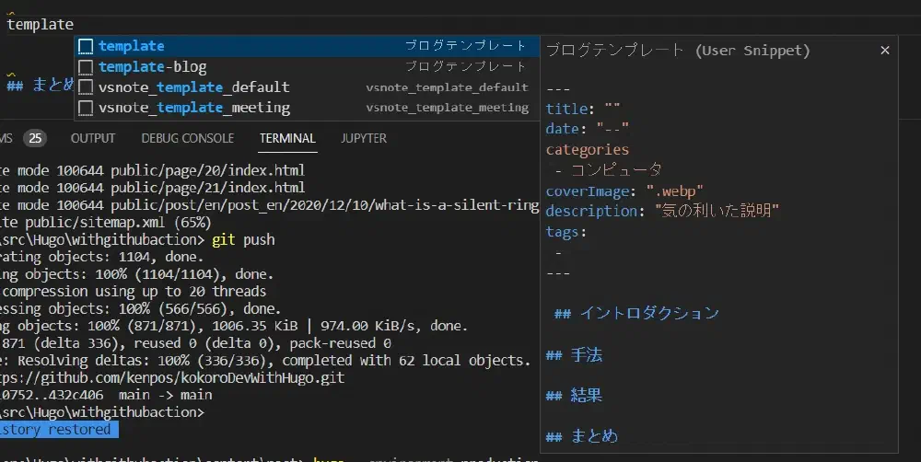Click 'description:' line in snippet preview

[x=662, y=211]
